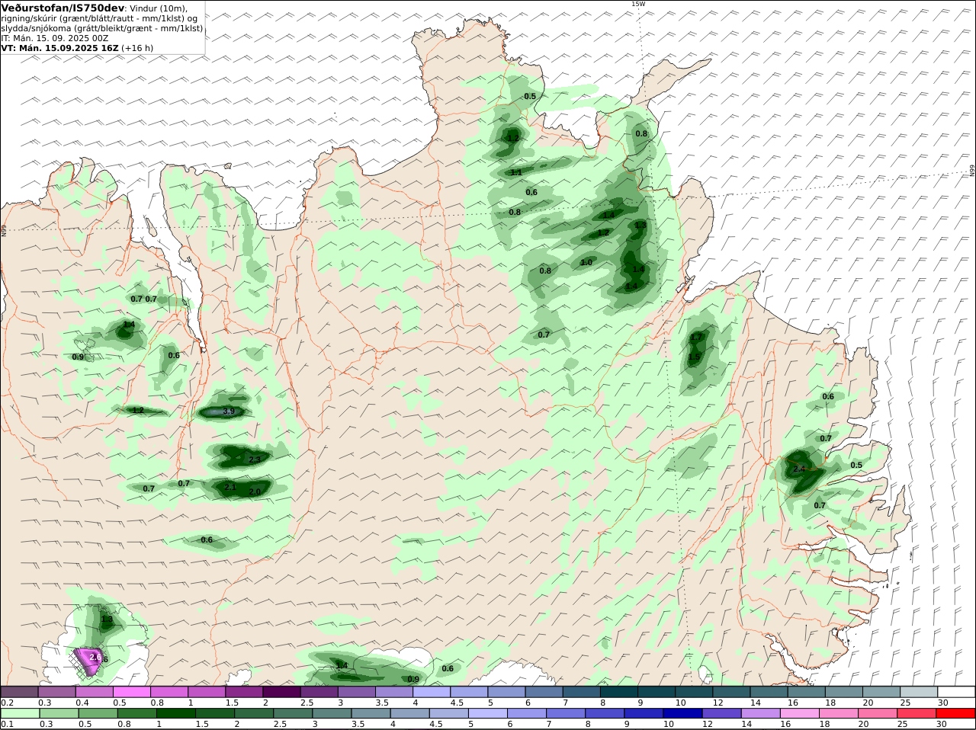The height and width of the screenshot is (730, 976).
Task: Click the 1.5 precipitation value
Action: [694, 357]
